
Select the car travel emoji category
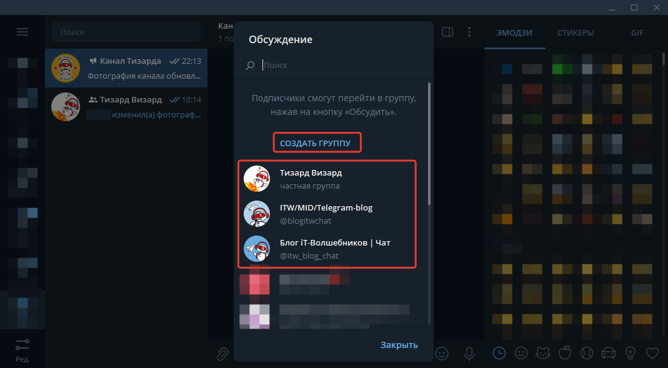609,353
